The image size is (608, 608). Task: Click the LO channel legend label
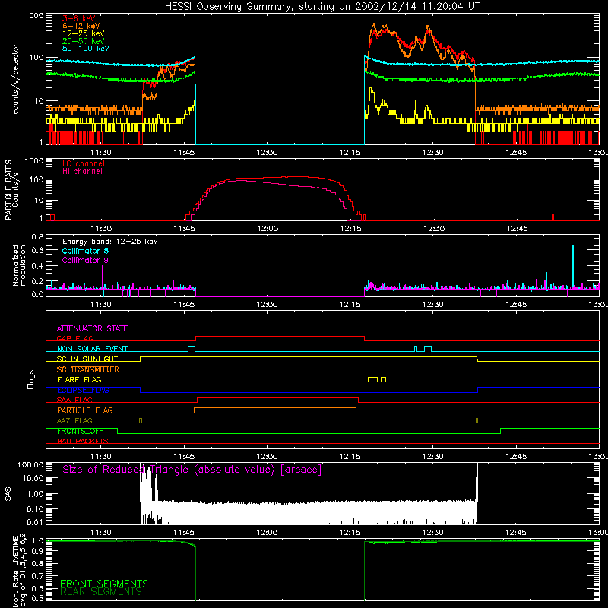(84, 163)
